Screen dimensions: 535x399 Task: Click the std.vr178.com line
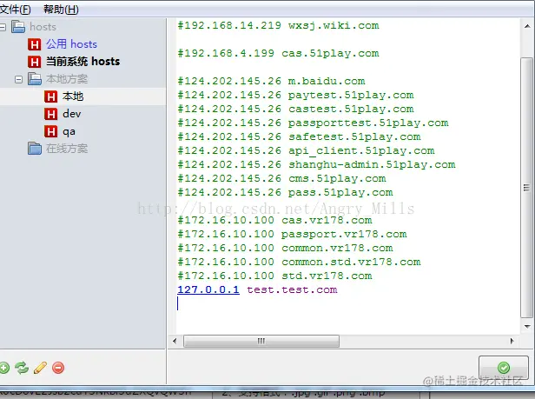(x=274, y=276)
